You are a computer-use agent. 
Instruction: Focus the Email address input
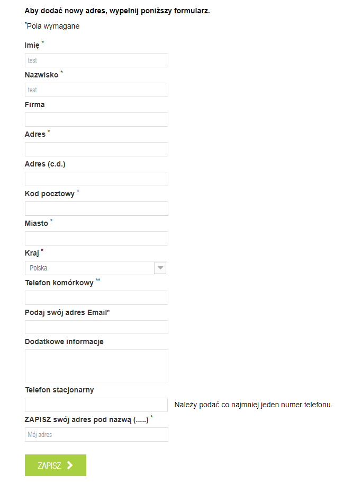[x=96, y=327]
